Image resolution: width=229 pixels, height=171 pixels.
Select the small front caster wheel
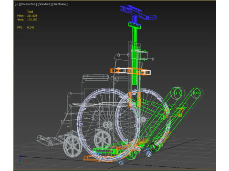pyautogui.click(x=73, y=146)
